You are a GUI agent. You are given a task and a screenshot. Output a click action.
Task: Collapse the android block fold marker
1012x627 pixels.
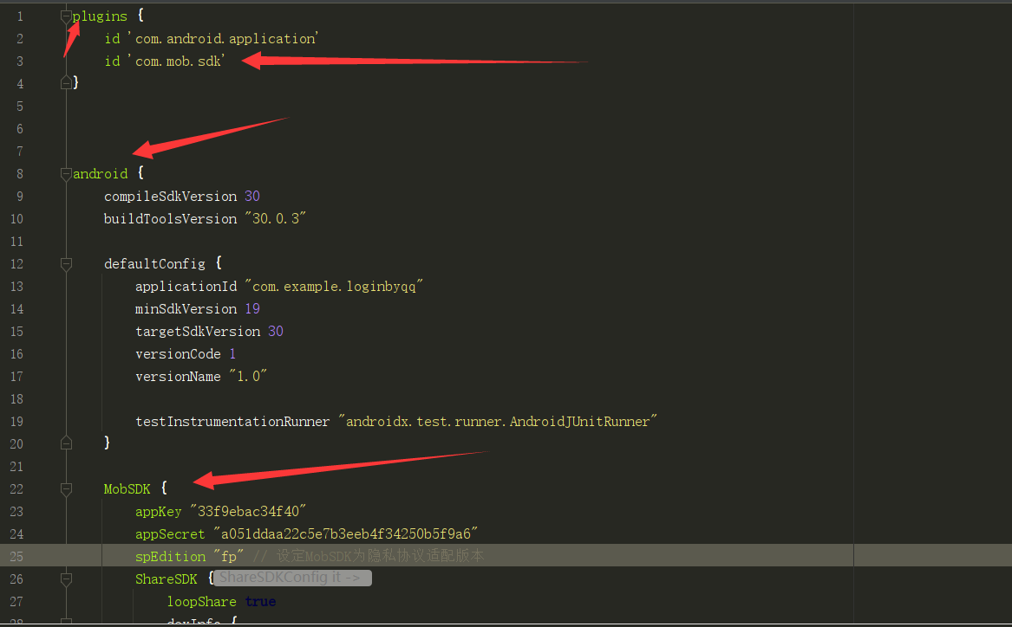(x=66, y=174)
